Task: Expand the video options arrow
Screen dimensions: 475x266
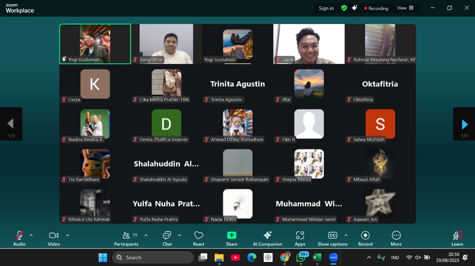Action: point(68,235)
